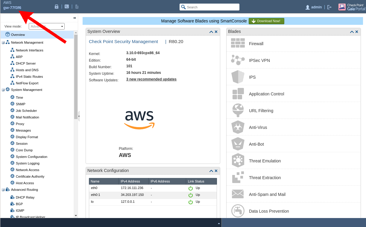Collapse the System Management tree group
Image resolution: width=366 pixels, height=227 pixels.
click(3, 90)
